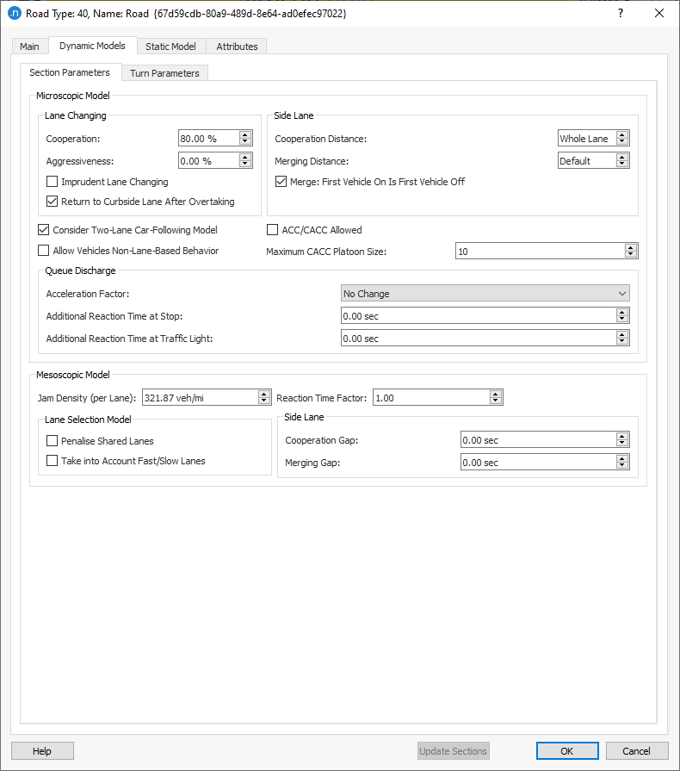The image size is (680, 771).
Task: Close the Road Type dialog
Action: tap(659, 13)
